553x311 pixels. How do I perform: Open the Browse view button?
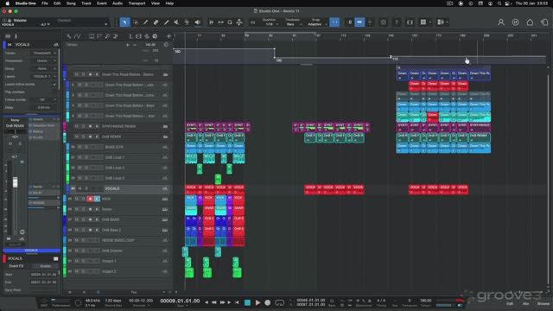543,303
